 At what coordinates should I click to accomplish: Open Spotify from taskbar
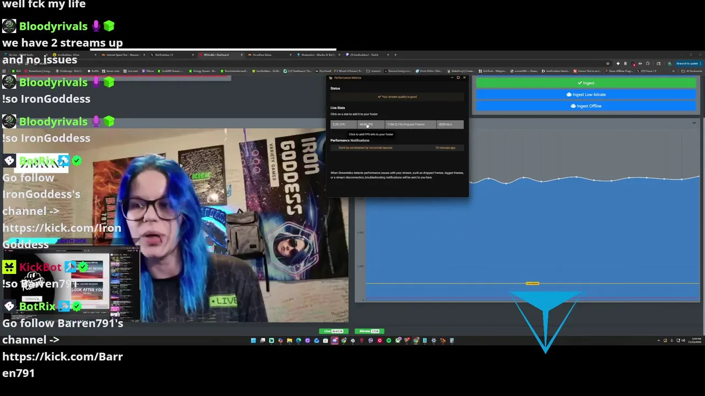point(389,340)
